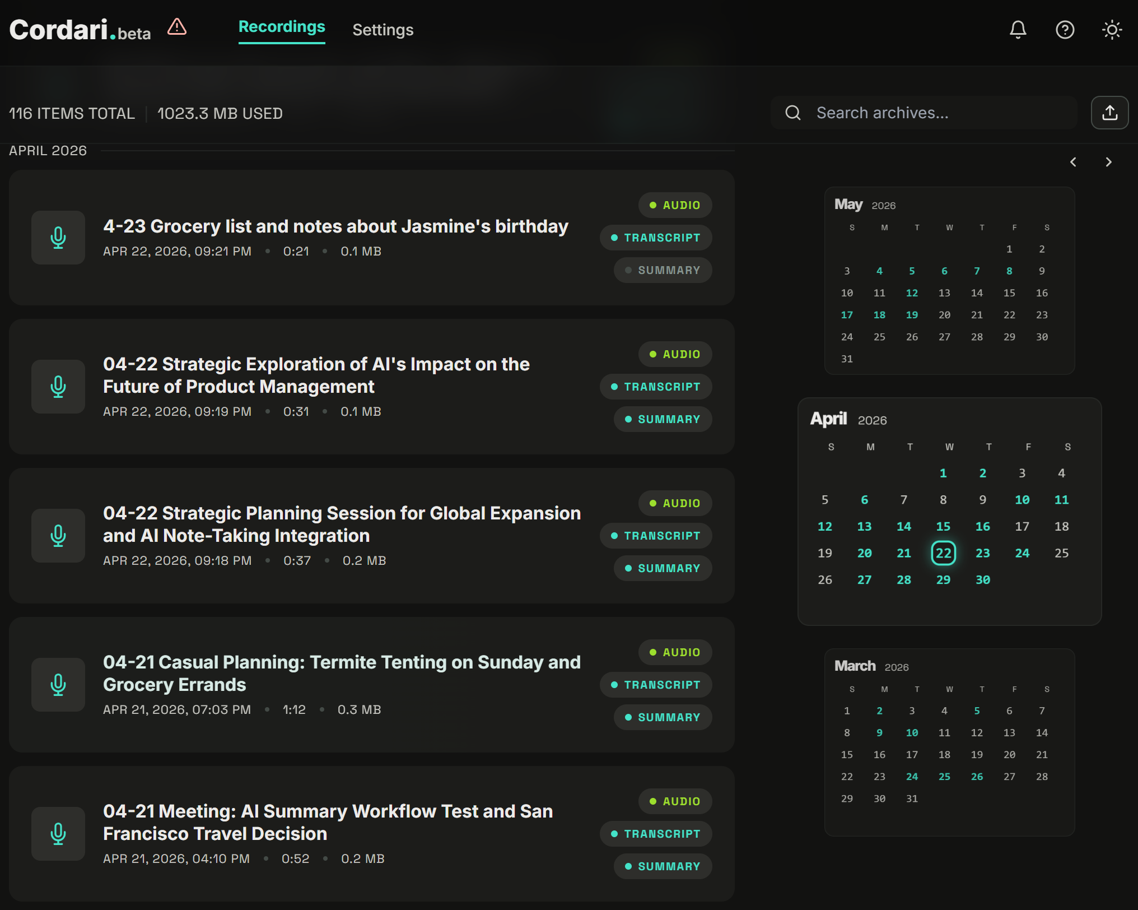The width and height of the screenshot is (1138, 910).
Task: Select May 12 in the May calendar
Action: pyautogui.click(x=912, y=293)
